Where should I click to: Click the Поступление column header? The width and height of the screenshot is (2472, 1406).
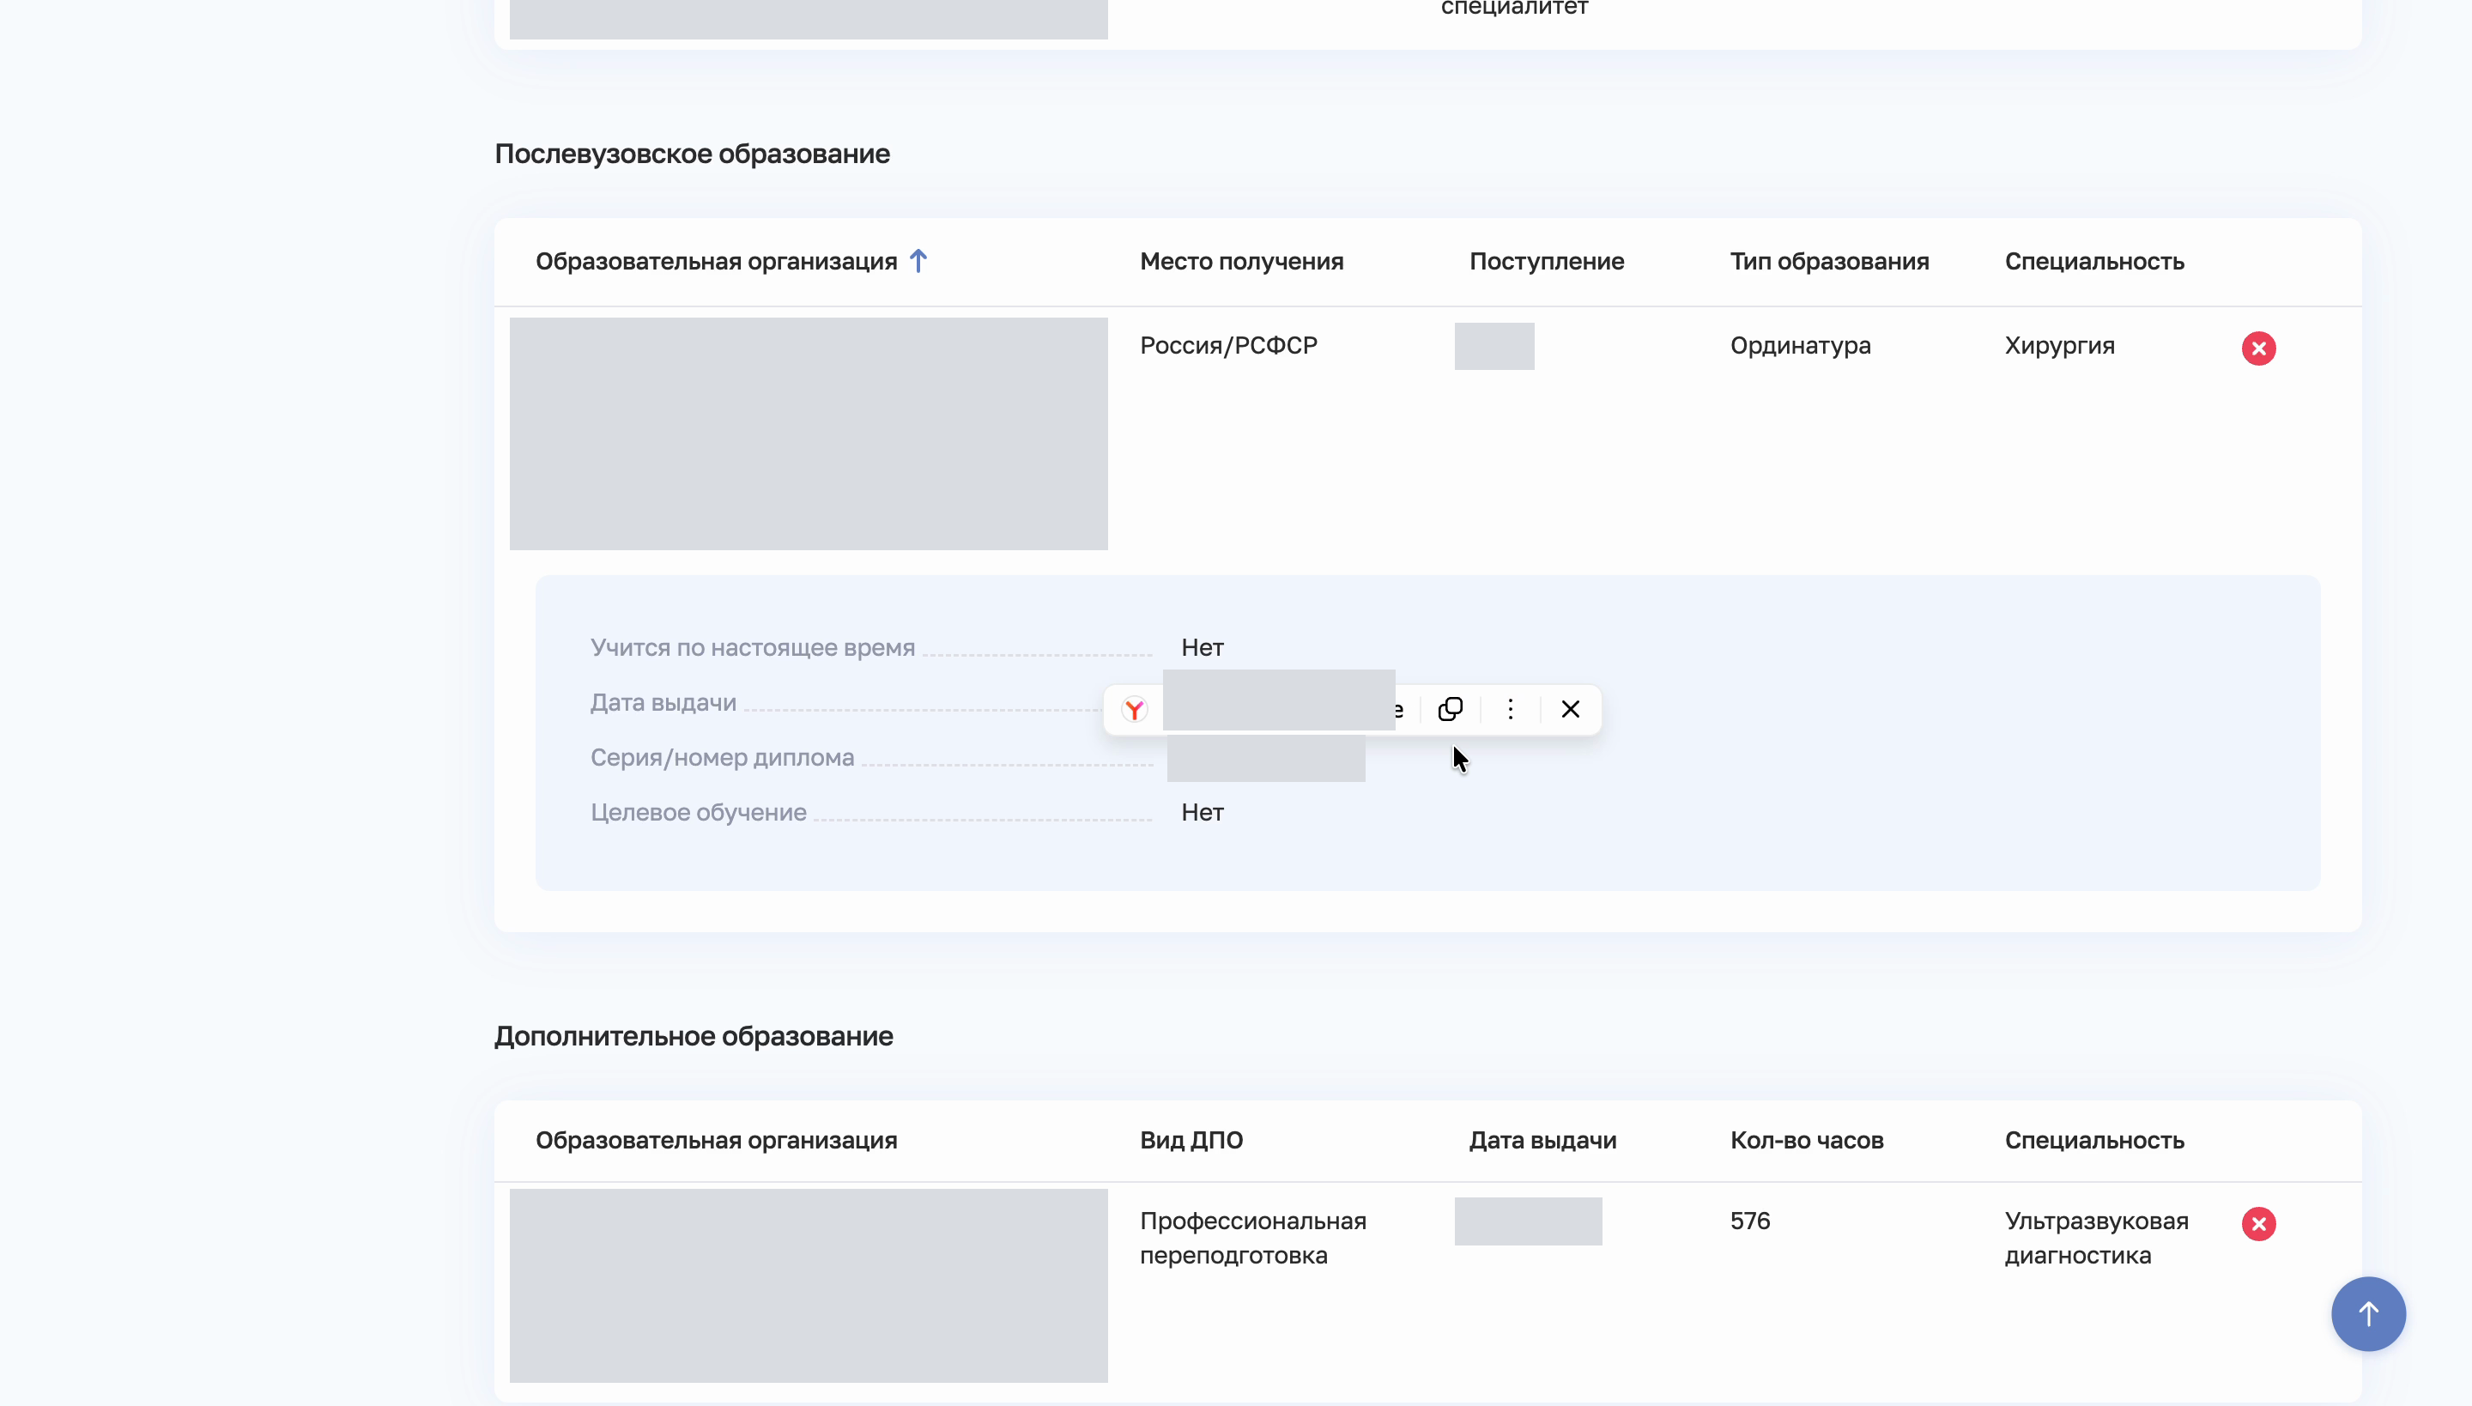coord(1546,262)
